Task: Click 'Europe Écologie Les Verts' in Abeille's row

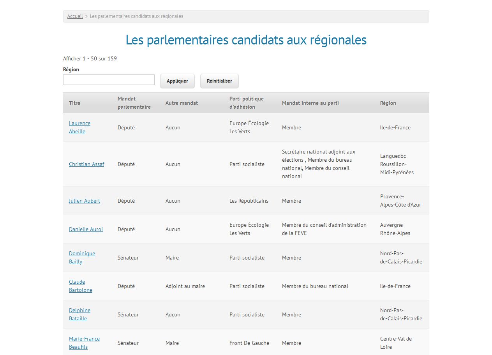Action: tap(249, 127)
